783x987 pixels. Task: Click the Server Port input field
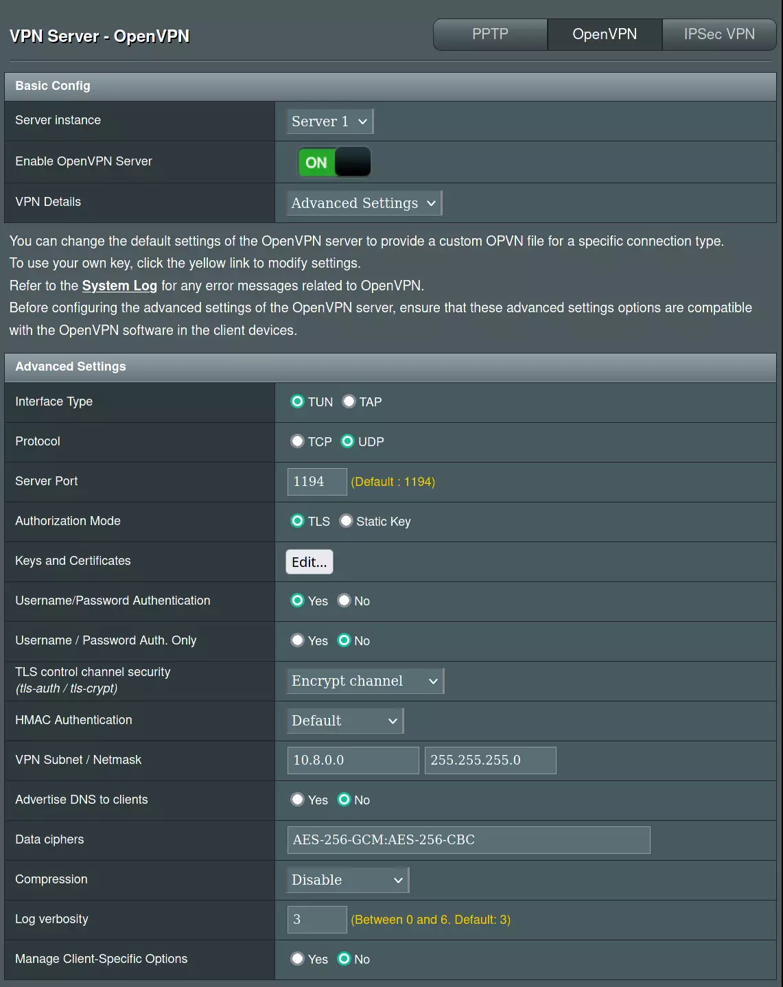pyautogui.click(x=316, y=482)
